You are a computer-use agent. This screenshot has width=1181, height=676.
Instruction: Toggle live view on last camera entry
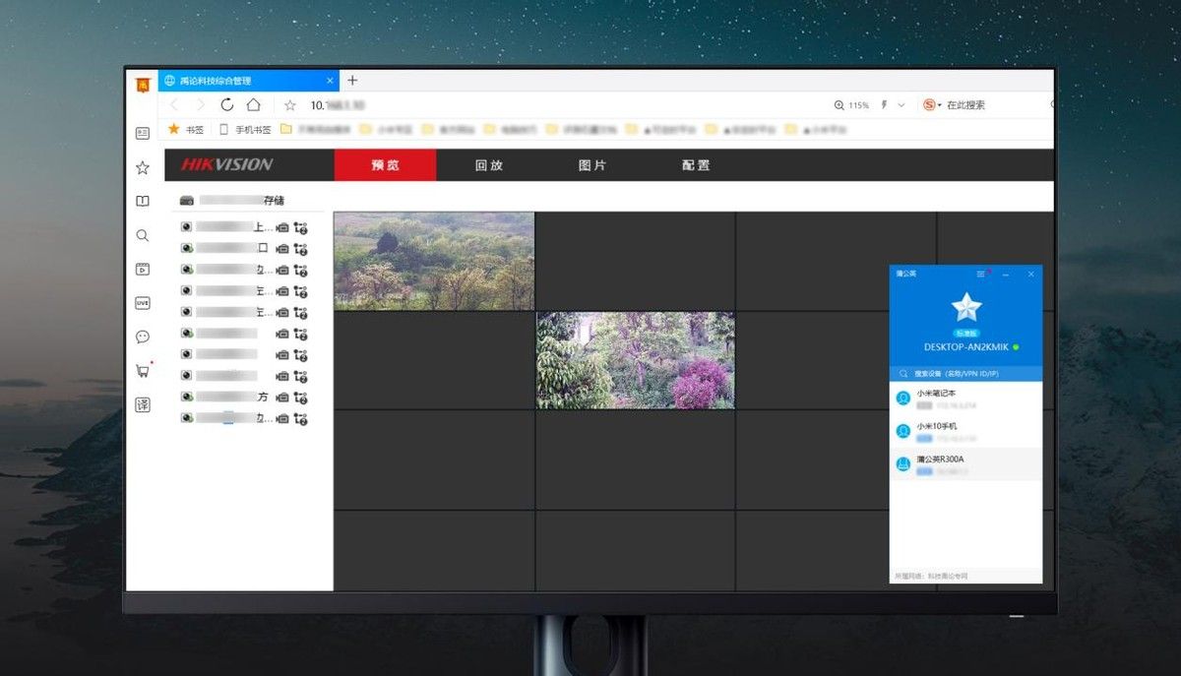coord(185,418)
